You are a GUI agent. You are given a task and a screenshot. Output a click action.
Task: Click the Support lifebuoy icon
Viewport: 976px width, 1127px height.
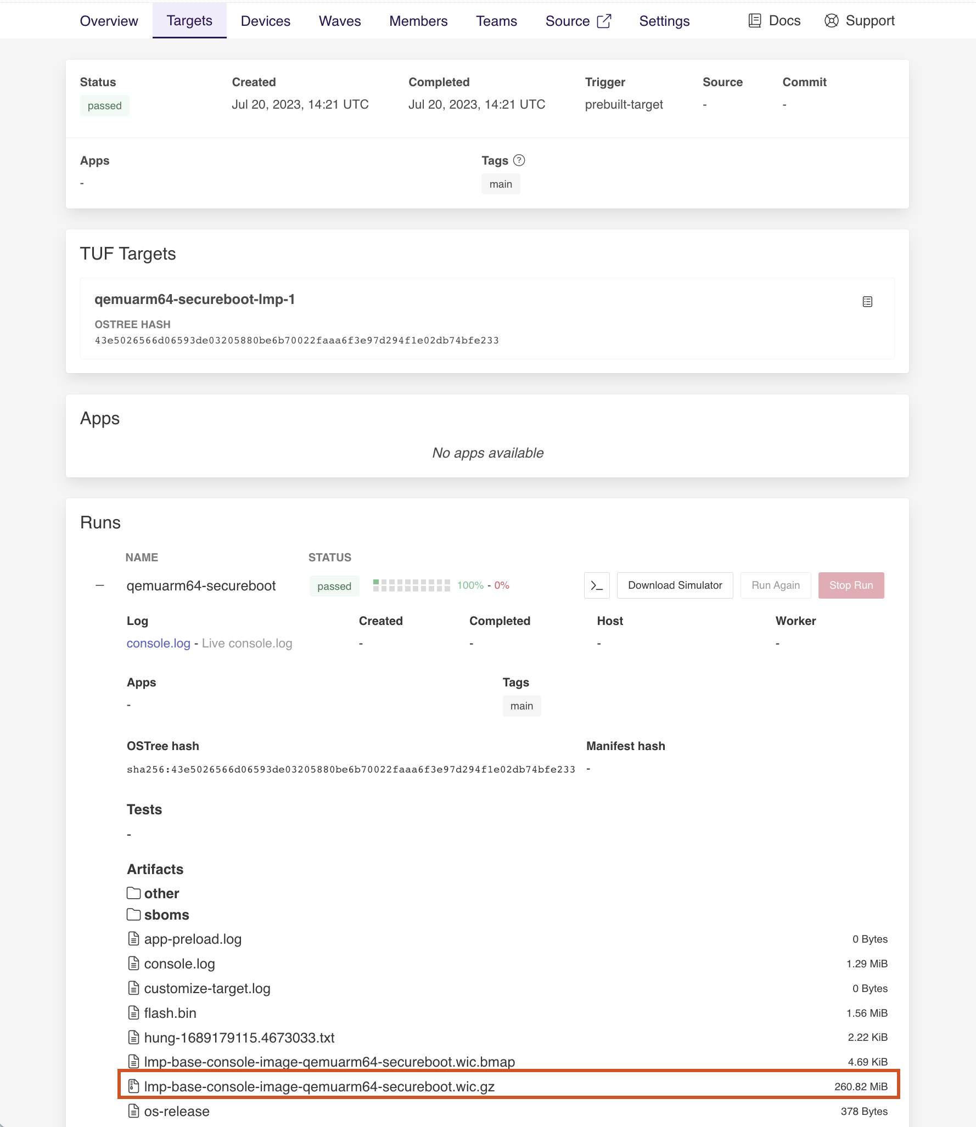coord(831,21)
